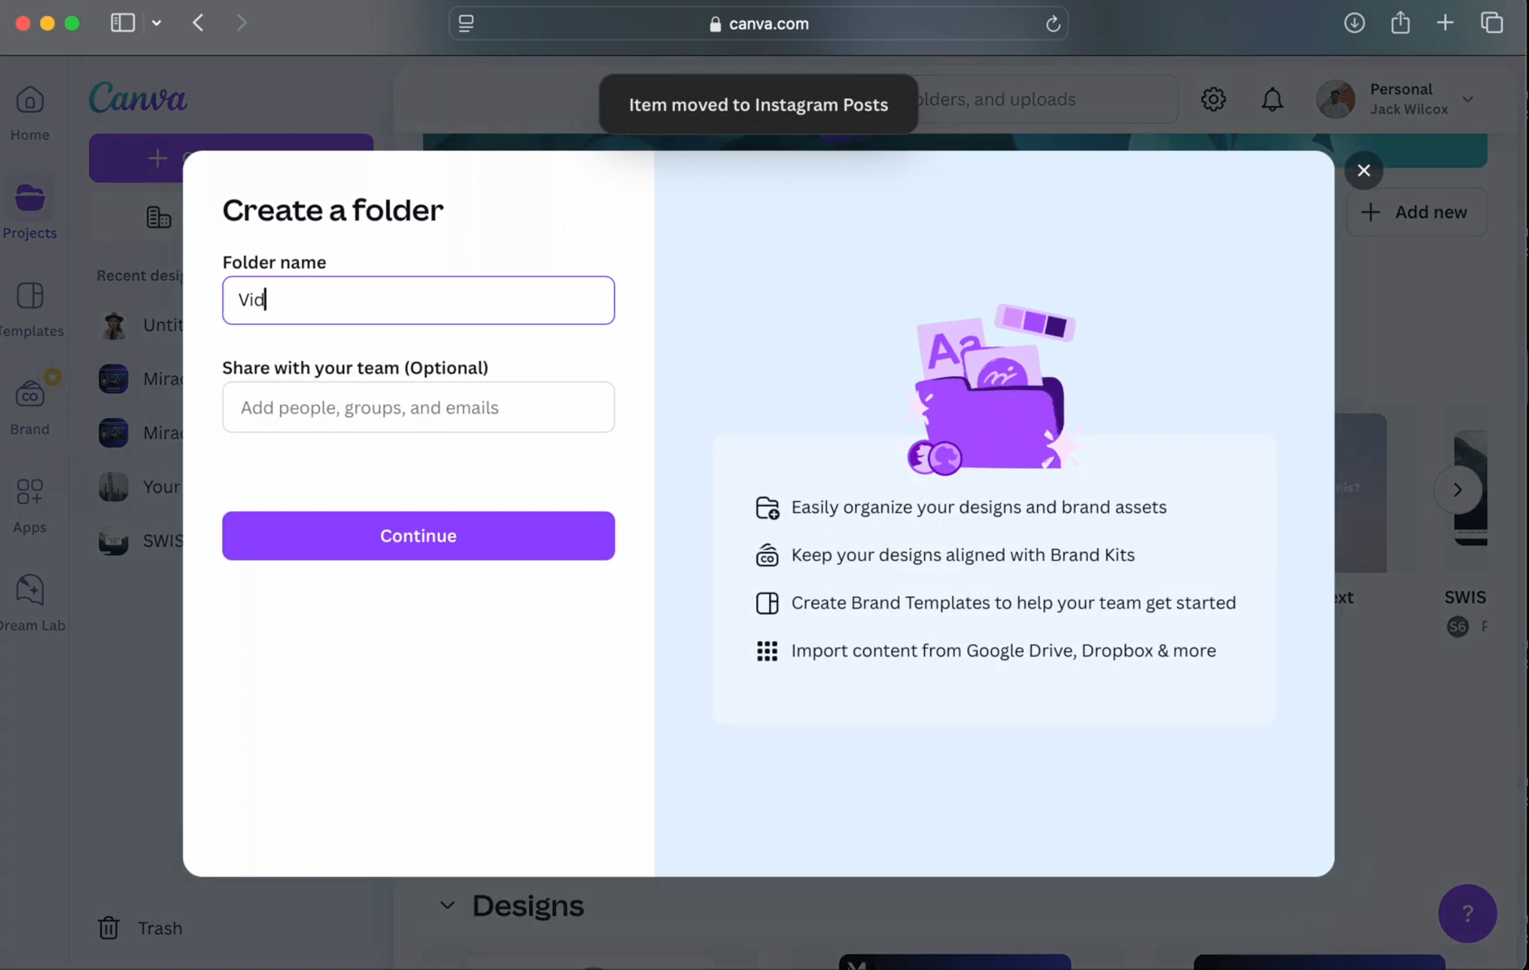Close the Create a folder dialog

pos(1364,170)
